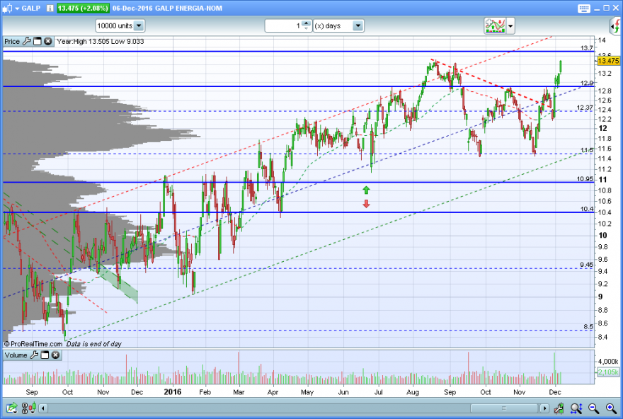Select the 12.37 dashed line label

pos(585,108)
